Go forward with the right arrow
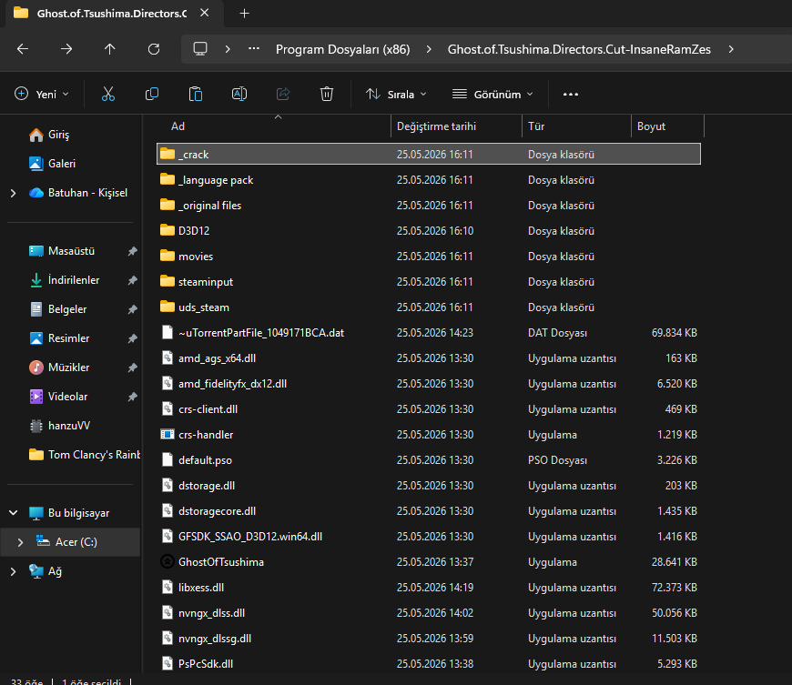This screenshot has height=685, width=792. point(66,49)
